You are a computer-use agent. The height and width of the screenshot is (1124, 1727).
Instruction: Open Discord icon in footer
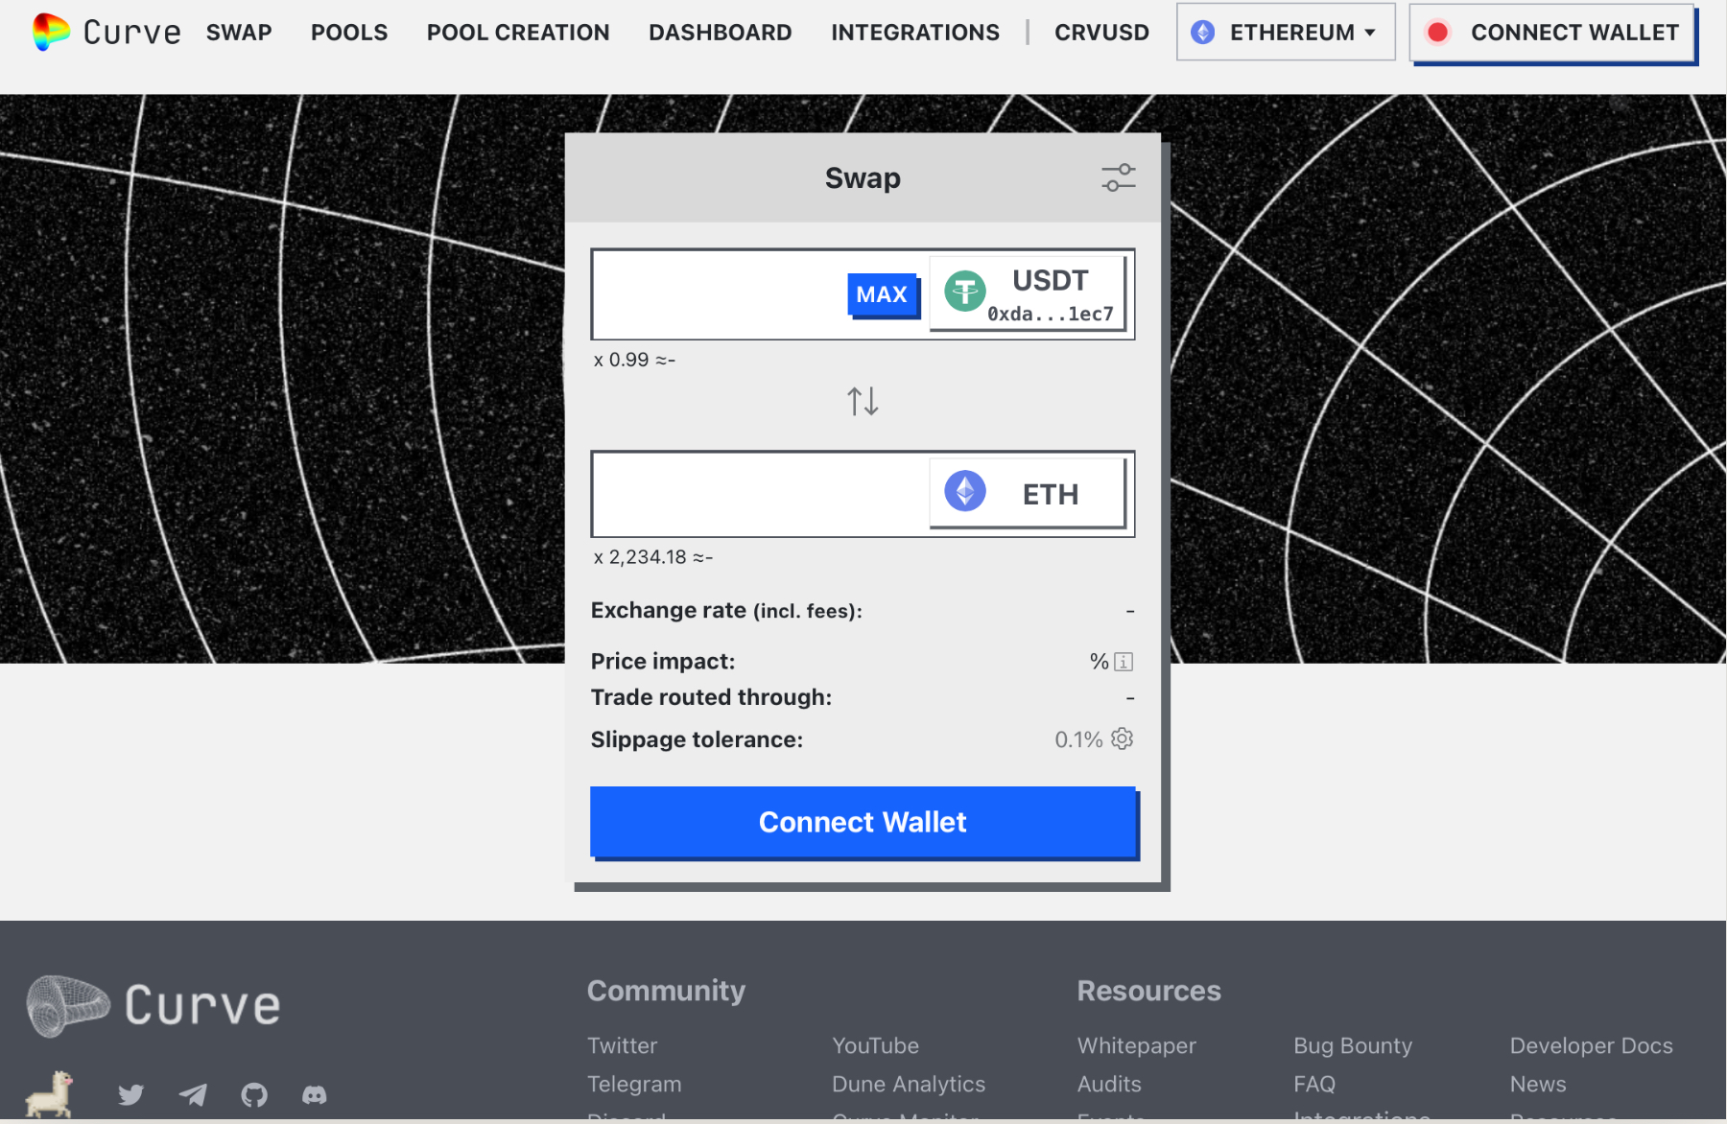(315, 1094)
